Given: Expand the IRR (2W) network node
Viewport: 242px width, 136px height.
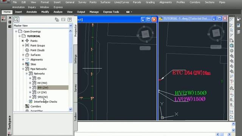Looking at the screenshot, I should tap(30, 88).
